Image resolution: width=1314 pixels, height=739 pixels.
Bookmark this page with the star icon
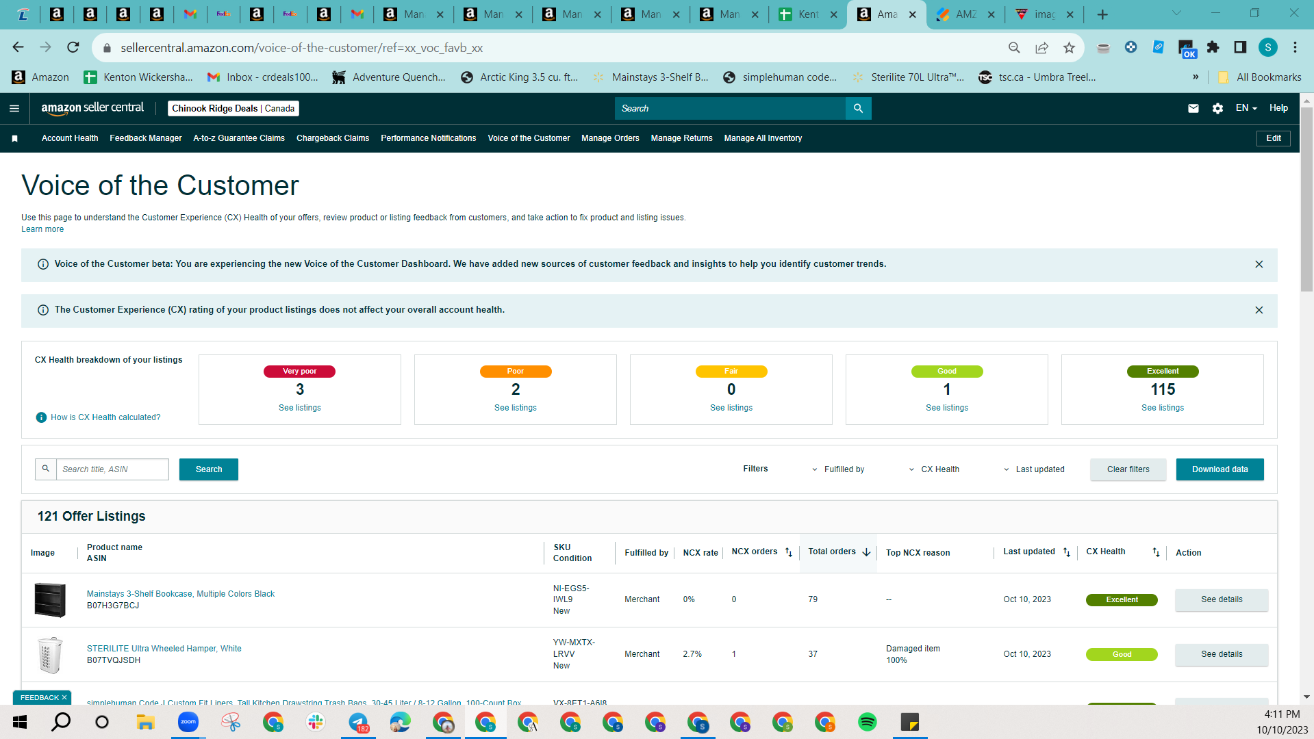click(1069, 47)
